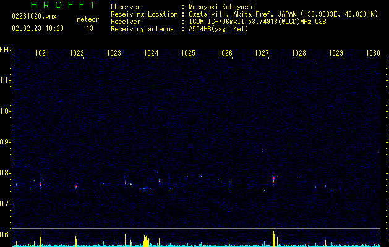Click the 1028 time axis label
The height and width of the screenshot is (247, 389).
pyautogui.click(x=299, y=53)
